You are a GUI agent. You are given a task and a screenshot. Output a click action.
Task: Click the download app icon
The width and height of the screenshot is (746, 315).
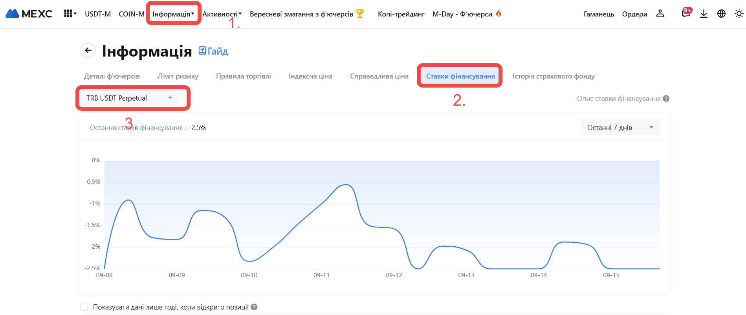(x=704, y=14)
